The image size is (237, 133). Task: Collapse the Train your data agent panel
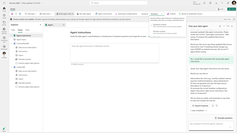click(x=232, y=26)
